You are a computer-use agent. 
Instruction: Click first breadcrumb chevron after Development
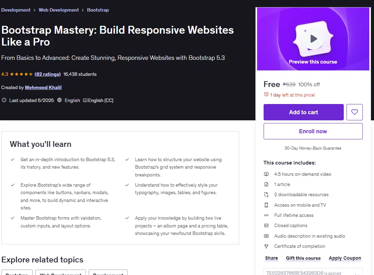(35, 10)
